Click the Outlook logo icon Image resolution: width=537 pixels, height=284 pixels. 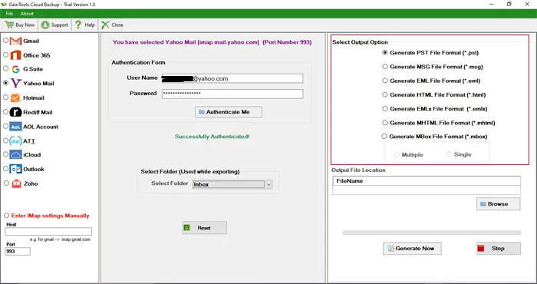click(x=16, y=169)
